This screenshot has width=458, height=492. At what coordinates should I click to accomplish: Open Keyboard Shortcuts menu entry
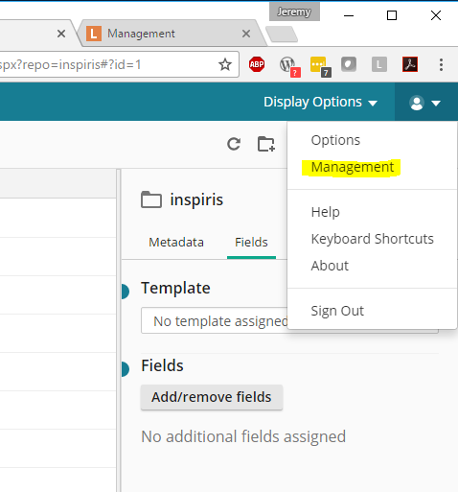373,239
